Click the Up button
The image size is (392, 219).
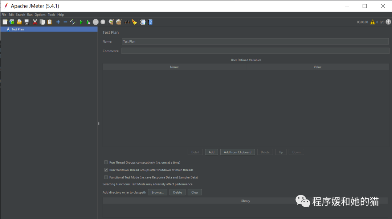[281, 152]
